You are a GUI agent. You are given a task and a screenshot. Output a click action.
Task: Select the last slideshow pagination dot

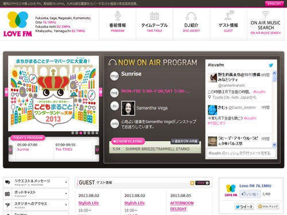tap(97, 133)
